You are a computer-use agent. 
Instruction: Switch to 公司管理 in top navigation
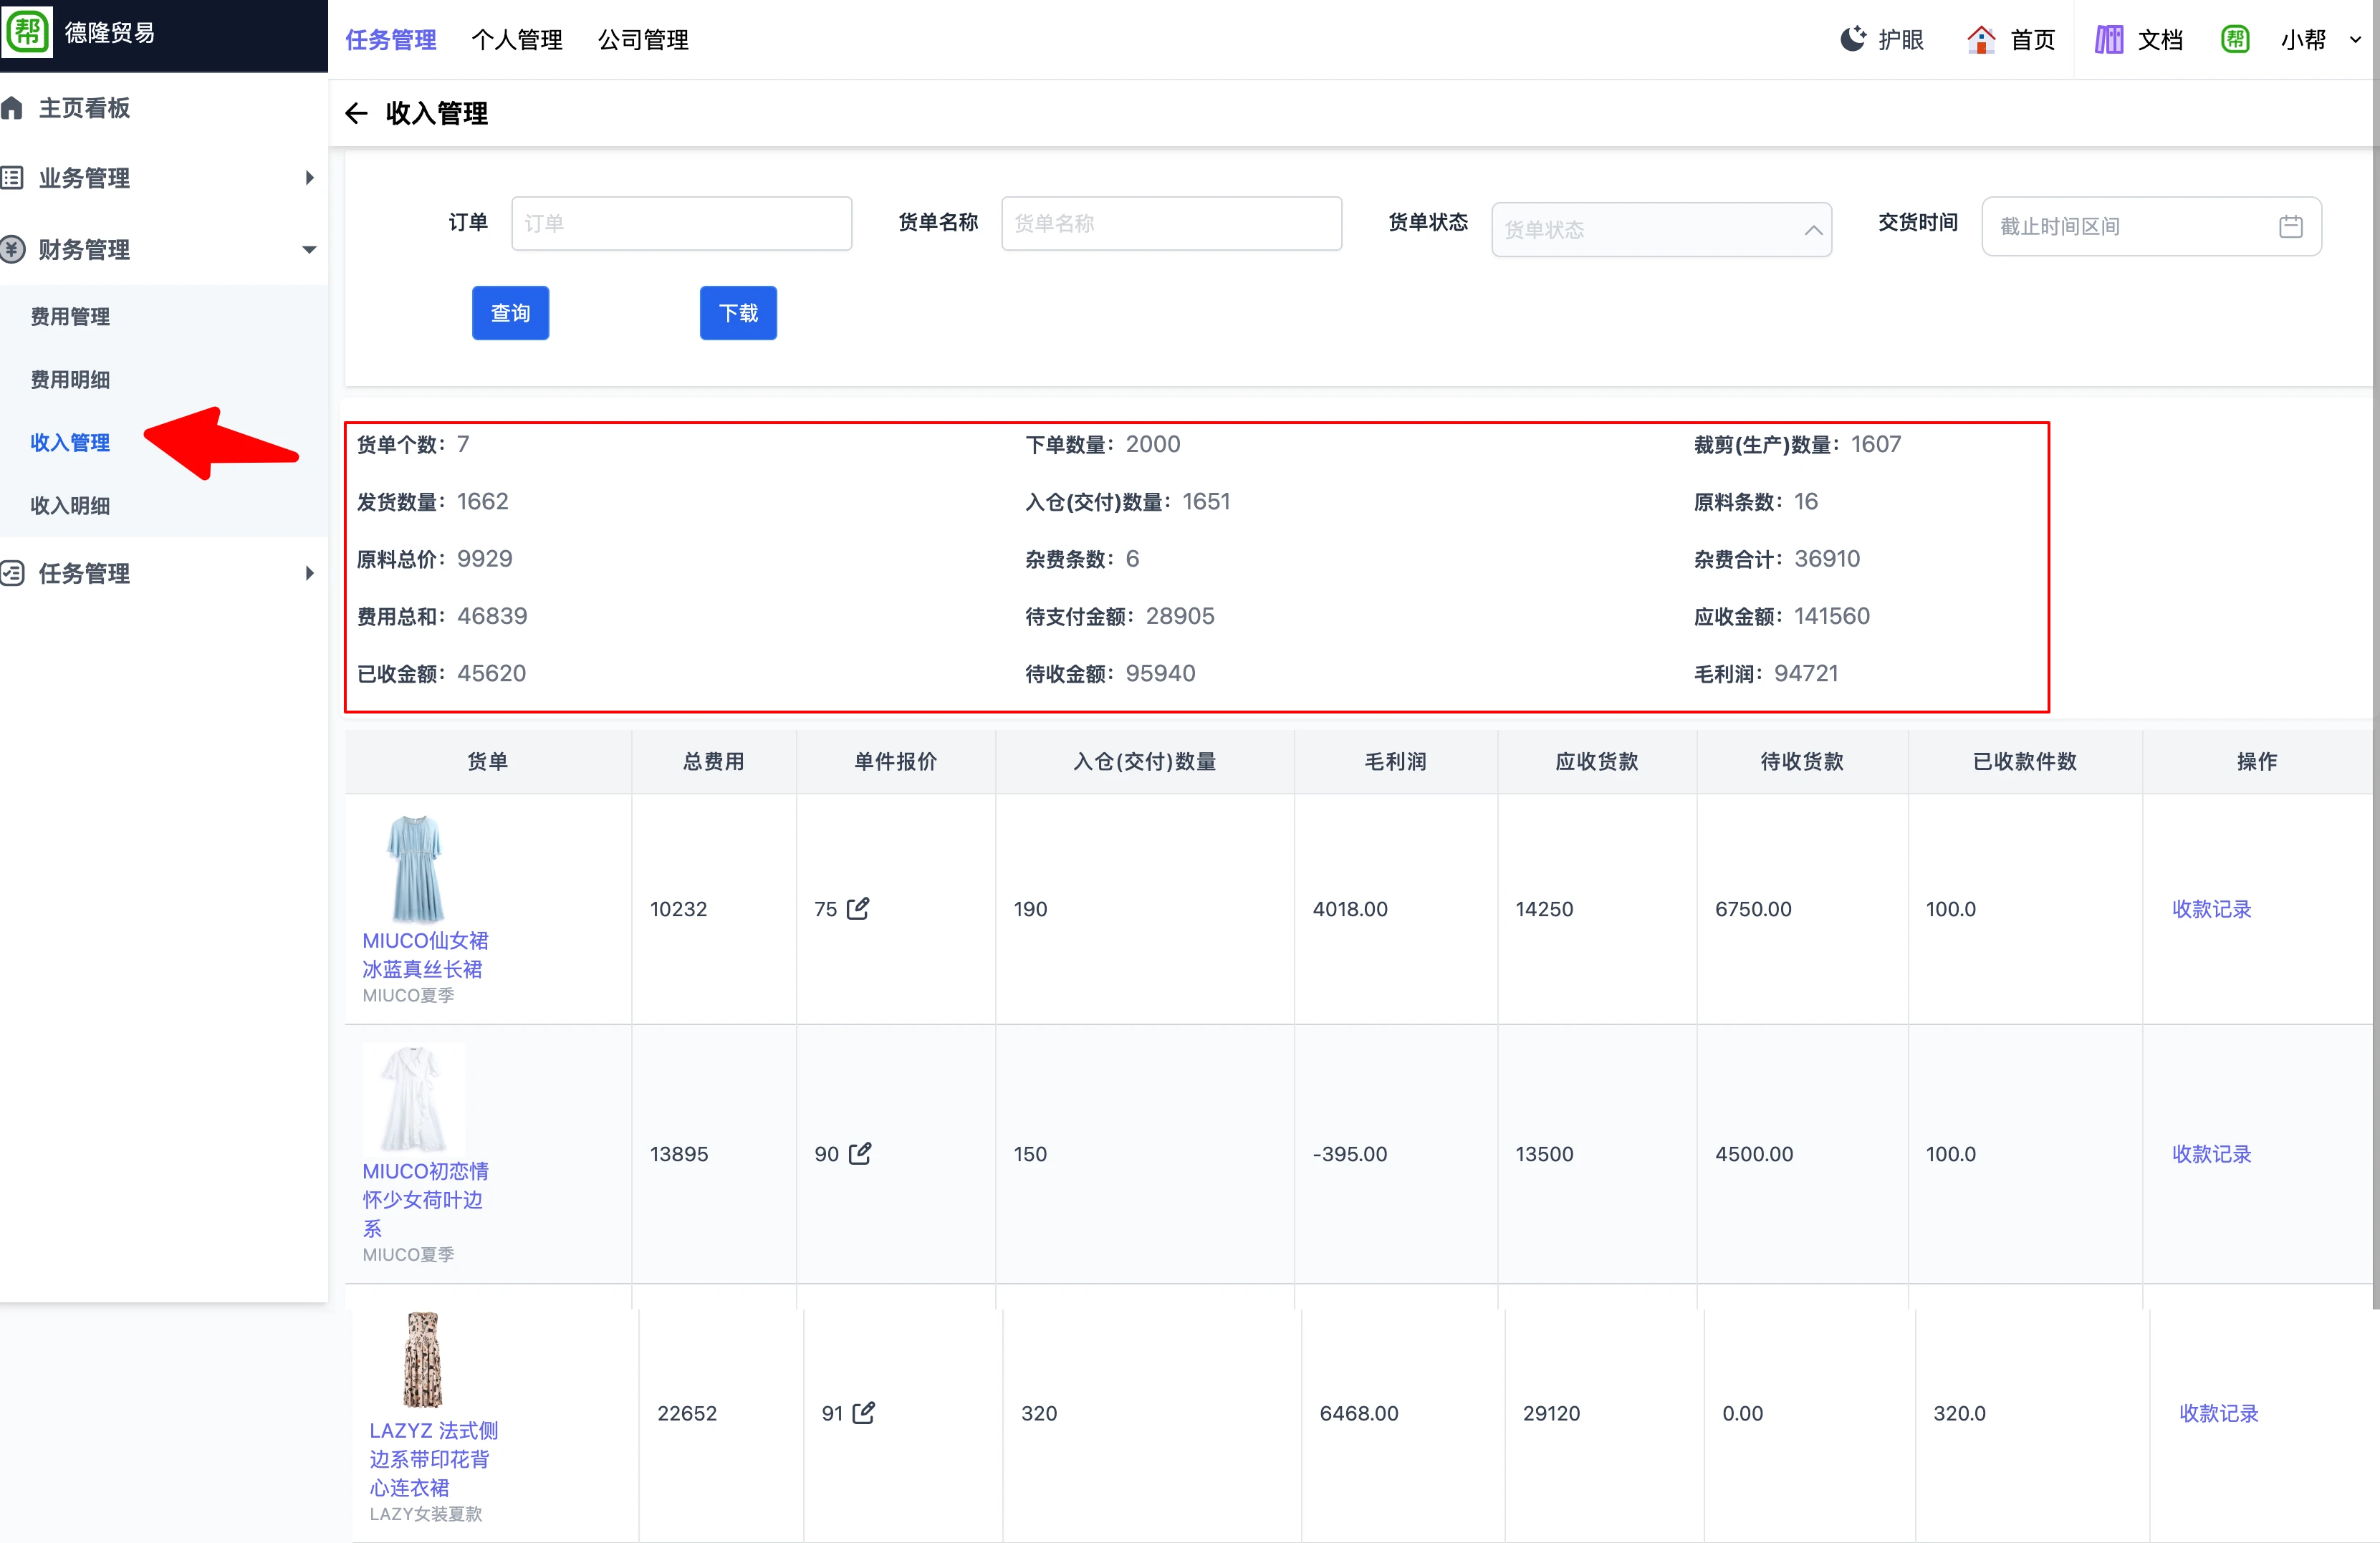coord(643,40)
